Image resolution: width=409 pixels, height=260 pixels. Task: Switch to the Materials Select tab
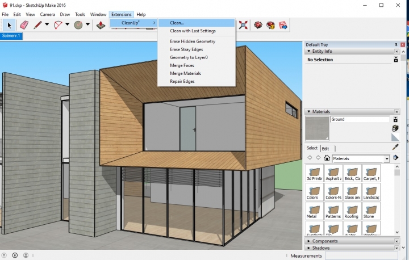coord(312,148)
